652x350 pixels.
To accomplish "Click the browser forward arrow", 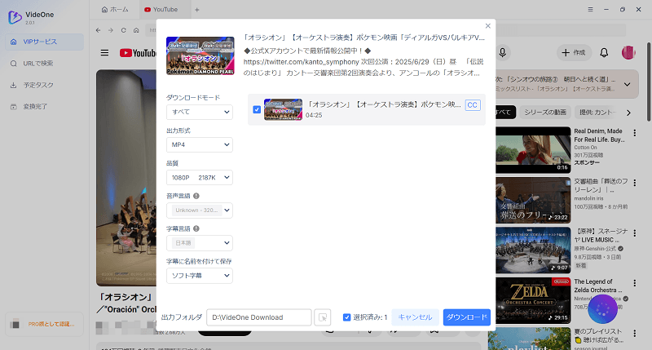I will [x=111, y=30].
